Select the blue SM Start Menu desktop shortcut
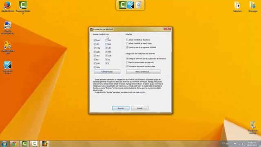Image resolution: width=261 pixels, height=147 pixels. [7, 67]
